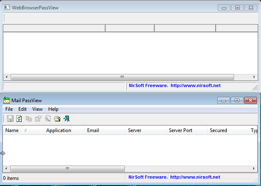Click the '0 items' status bar text

pos(11,178)
